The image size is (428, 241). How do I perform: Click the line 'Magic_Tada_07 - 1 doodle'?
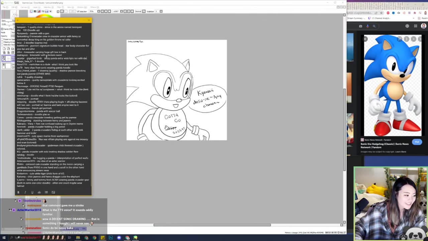30,61
